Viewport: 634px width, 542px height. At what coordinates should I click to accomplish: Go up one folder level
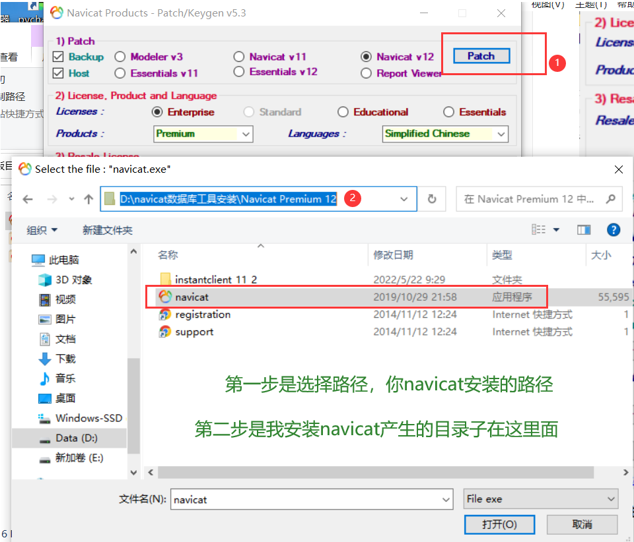point(88,199)
